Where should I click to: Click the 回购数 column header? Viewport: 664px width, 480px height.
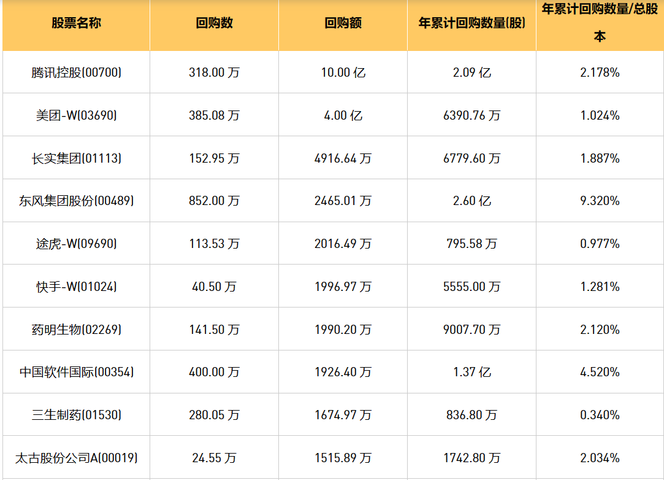coord(214,23)
